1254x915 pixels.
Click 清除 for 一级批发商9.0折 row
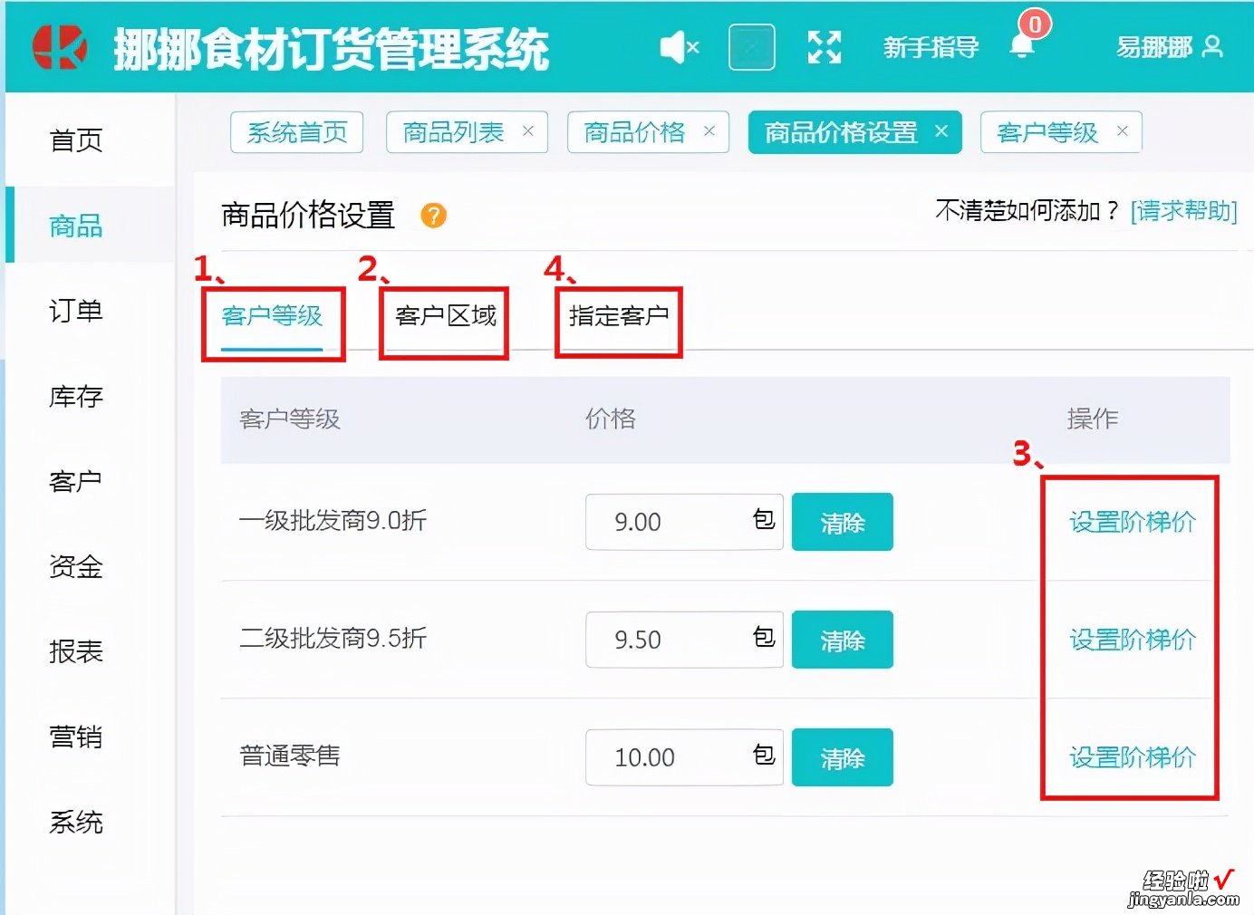(x=843, y=522)
